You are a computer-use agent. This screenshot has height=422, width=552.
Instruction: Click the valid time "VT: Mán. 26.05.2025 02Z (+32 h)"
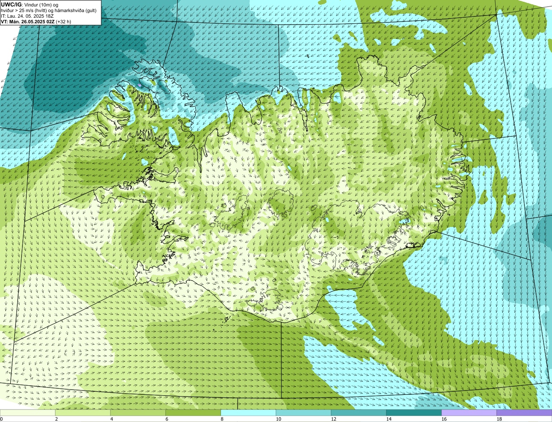(36, 21)
